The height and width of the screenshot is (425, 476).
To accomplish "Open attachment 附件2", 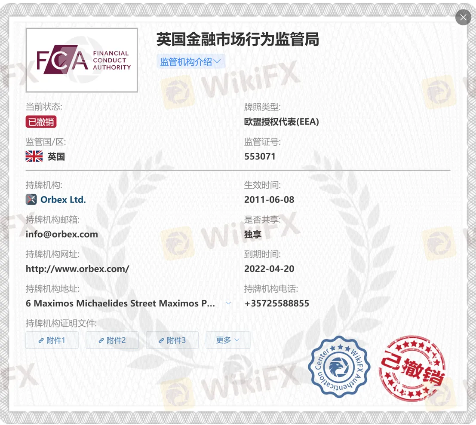I will [x=112, y=340].
